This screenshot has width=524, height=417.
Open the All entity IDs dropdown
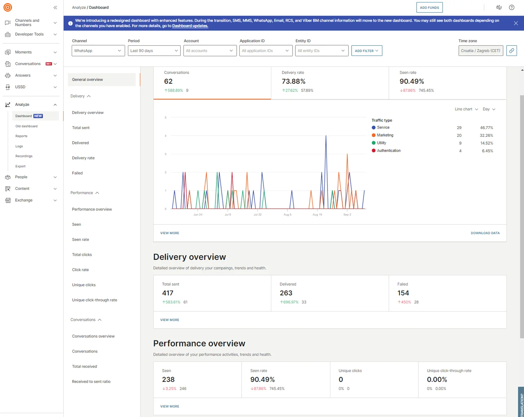pos(322,51)
